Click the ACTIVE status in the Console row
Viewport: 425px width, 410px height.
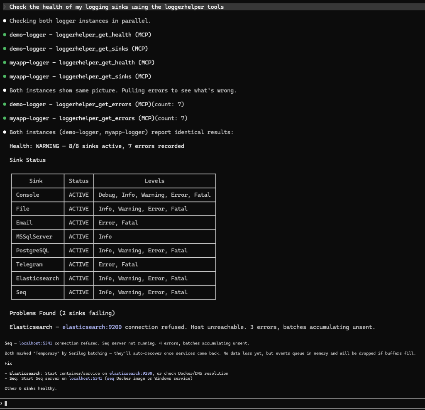point(78,195)
